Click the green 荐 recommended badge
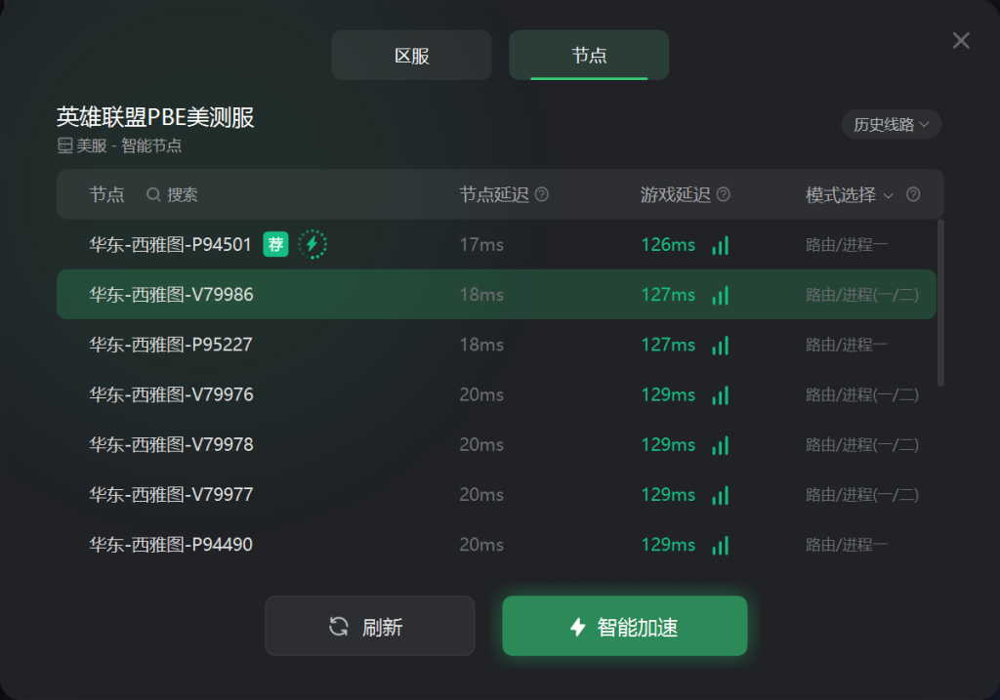 click(275, 244)
